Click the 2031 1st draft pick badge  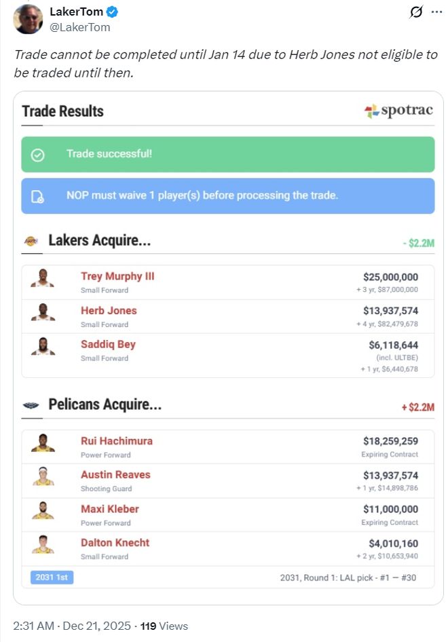(x=52, y=578)
